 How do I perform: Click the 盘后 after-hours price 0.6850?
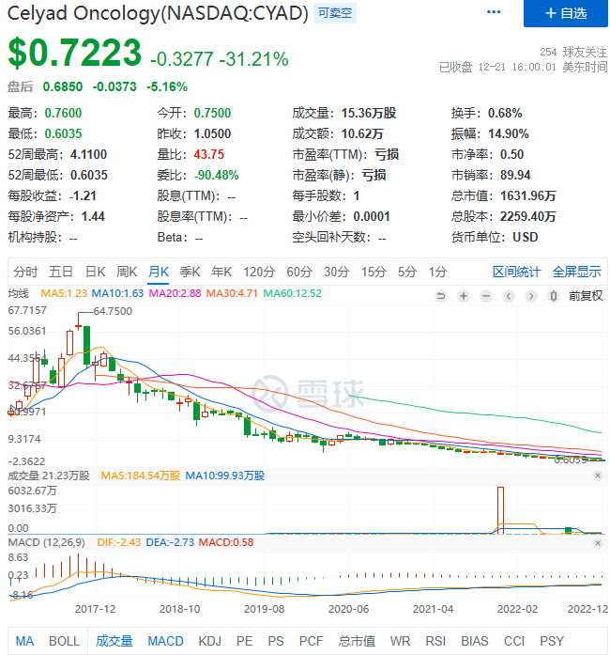coord(63,86)
